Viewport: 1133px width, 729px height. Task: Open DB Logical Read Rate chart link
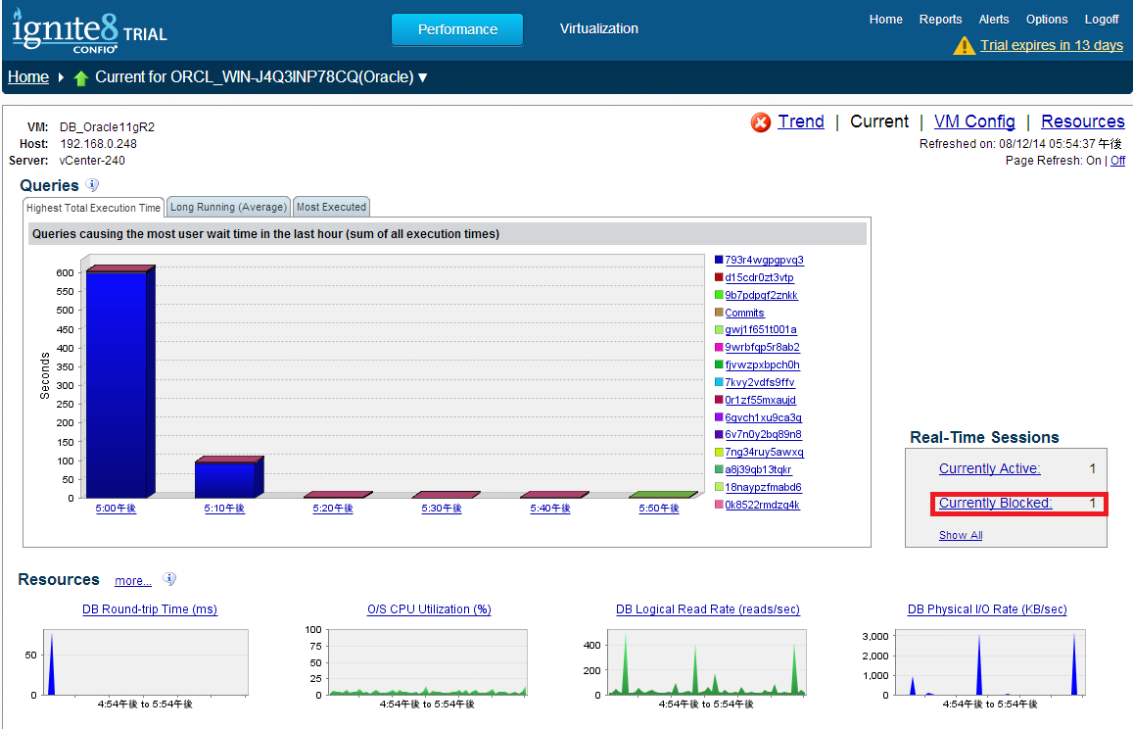(707, 608)
